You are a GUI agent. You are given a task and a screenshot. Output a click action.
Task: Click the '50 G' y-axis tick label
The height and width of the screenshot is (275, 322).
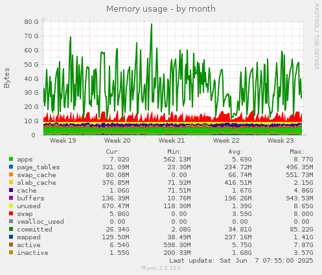click(31, 64)
